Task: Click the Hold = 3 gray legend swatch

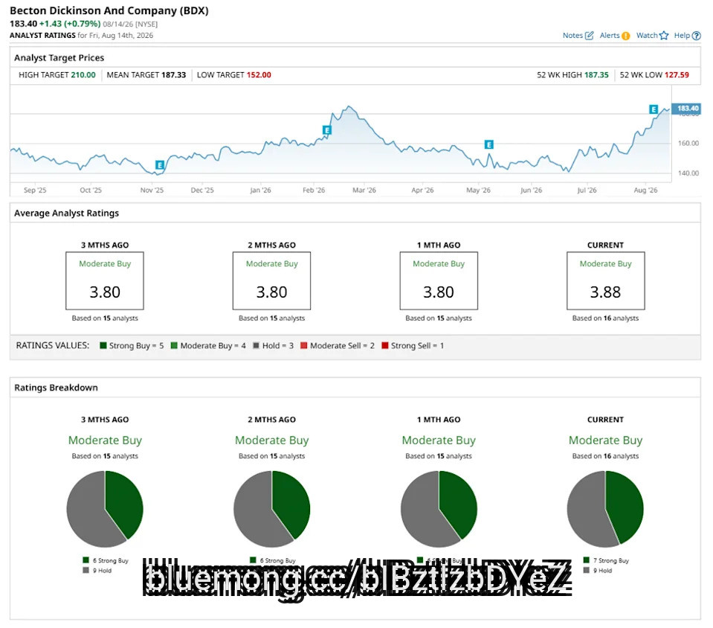Action: point(256,346)
